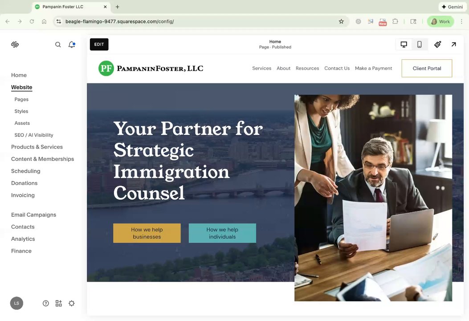
Task: Click the browser address bar URL
Action: (120, 21)
